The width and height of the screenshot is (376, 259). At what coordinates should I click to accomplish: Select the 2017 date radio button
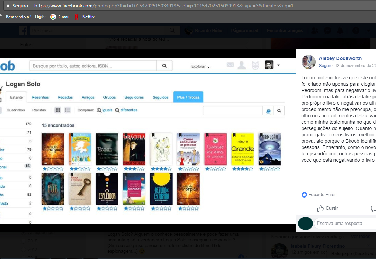(x=24, y=250)
